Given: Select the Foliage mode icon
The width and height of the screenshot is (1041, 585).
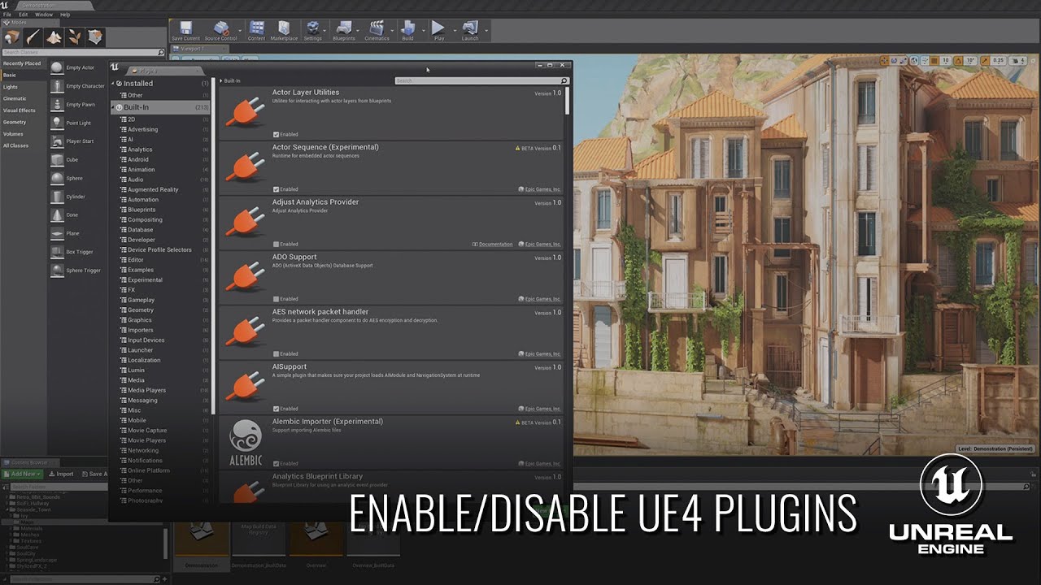Looking at the screenshot, I should [75, 37].
